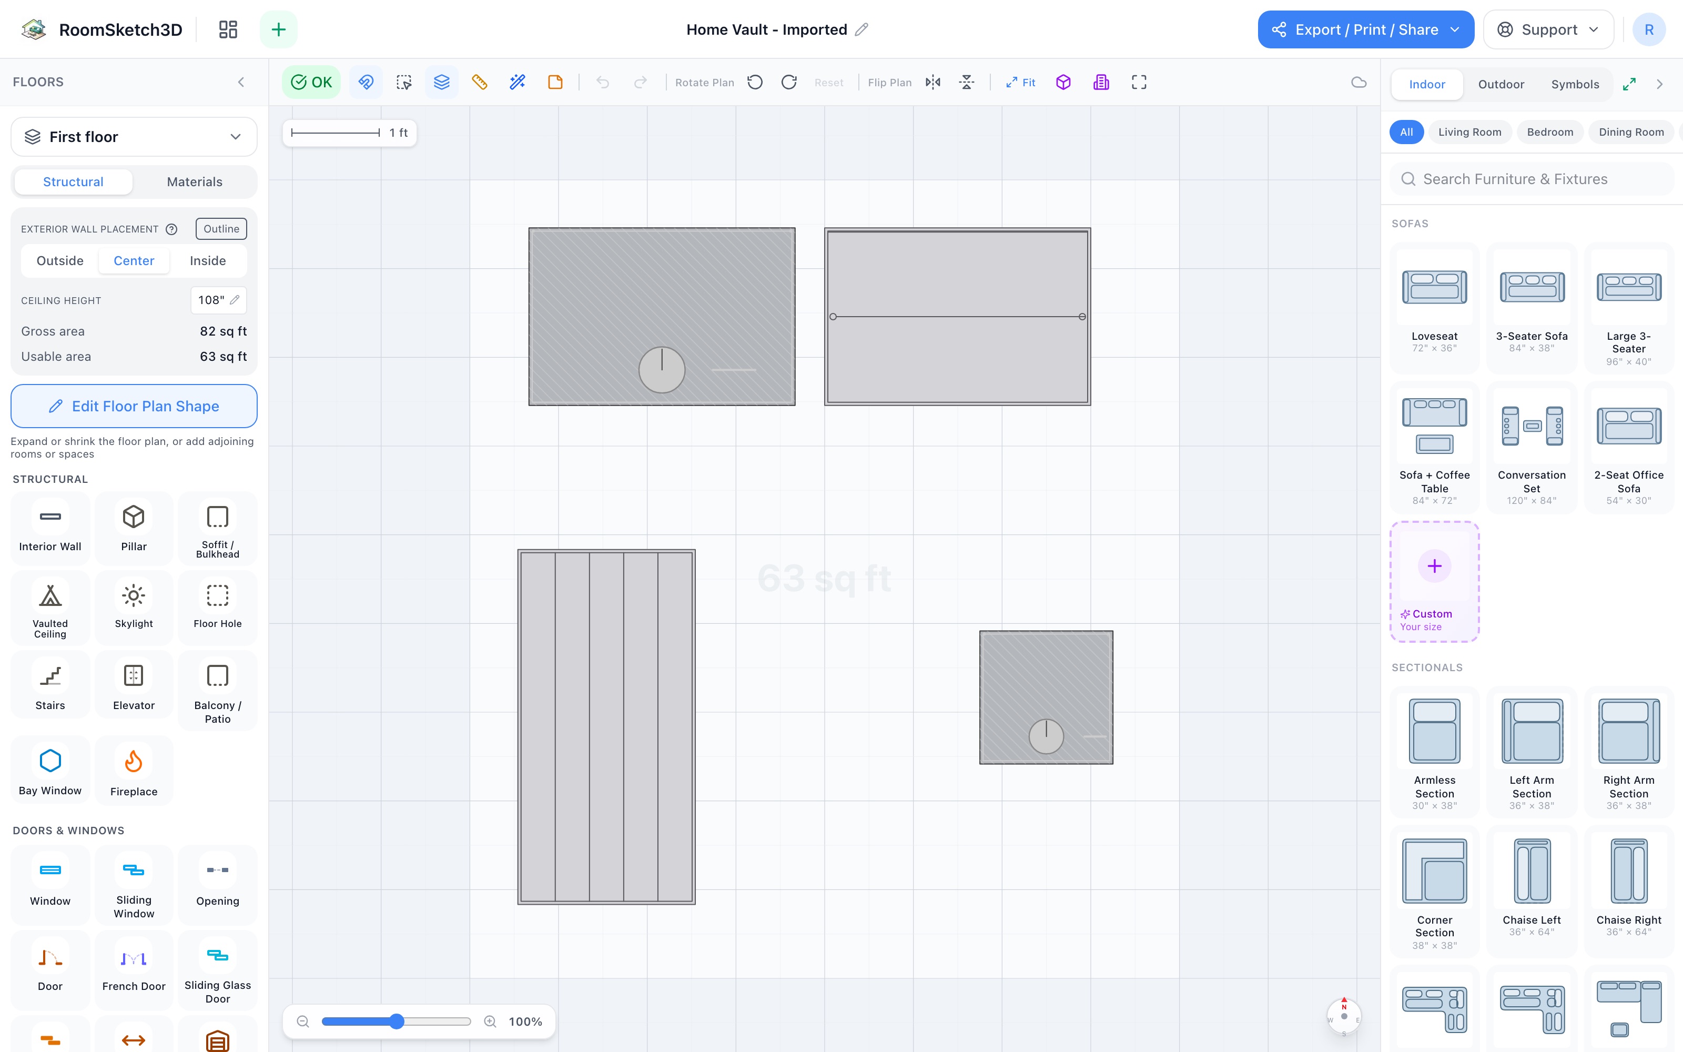Viewport: 1683px width, 1052px height.
Task: Click Edit Floor Plan Shape button
Action: pos(134,406)
